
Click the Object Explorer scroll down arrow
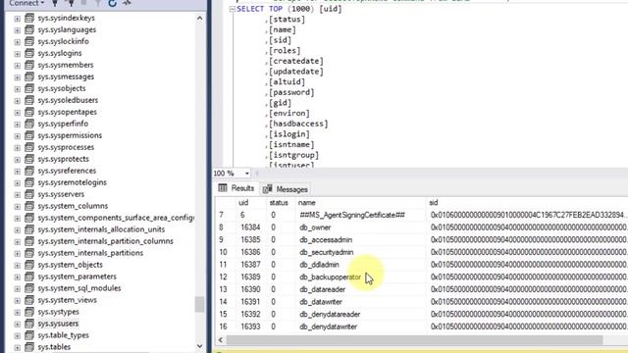pos(199,346)
